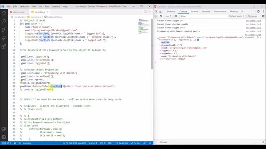Click the editor vertical scrollbar thumb
The height and width of the screenshot is (149, 266).
(152, 44)
